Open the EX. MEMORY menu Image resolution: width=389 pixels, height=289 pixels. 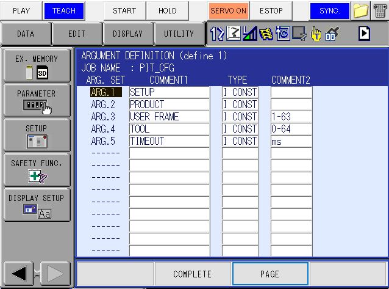[x=37, y=65]
